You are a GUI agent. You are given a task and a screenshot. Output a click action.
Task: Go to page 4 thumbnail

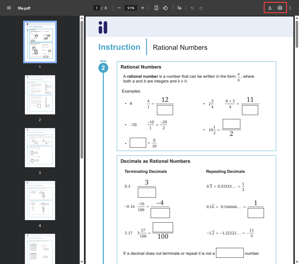[x=40, y=201]
